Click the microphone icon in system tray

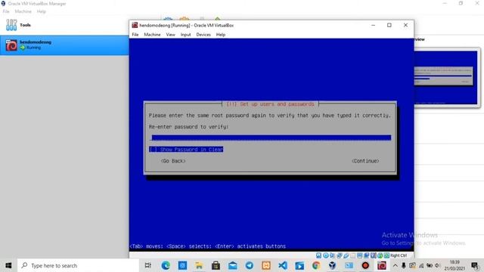pos(403,265)
